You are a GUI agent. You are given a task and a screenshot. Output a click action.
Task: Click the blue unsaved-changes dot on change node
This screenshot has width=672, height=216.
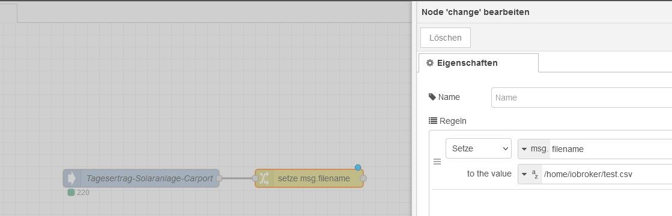tap(358, 168)
